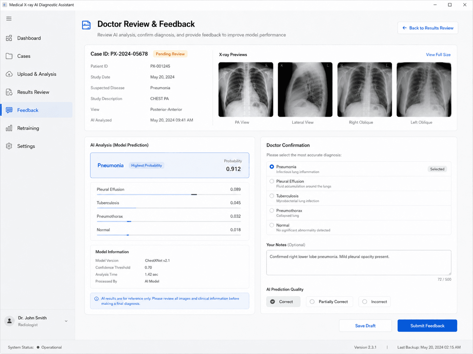
Task: Click inside the Your Notes text area
Action: [359, 263]
